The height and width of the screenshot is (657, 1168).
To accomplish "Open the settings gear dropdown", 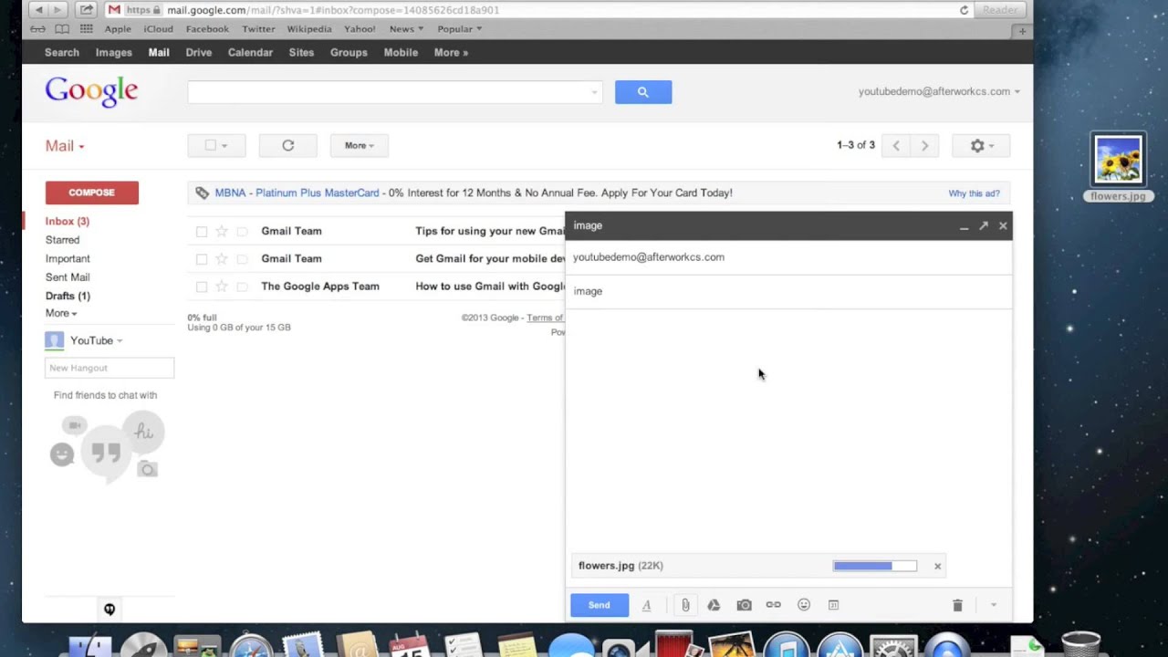I will point(981,146).
